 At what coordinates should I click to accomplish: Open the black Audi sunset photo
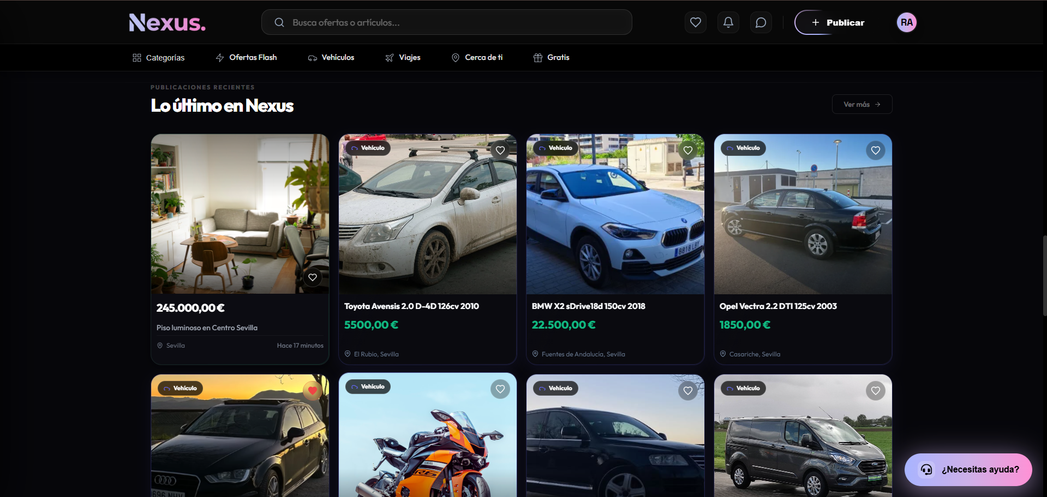click(x=240, y=436)
